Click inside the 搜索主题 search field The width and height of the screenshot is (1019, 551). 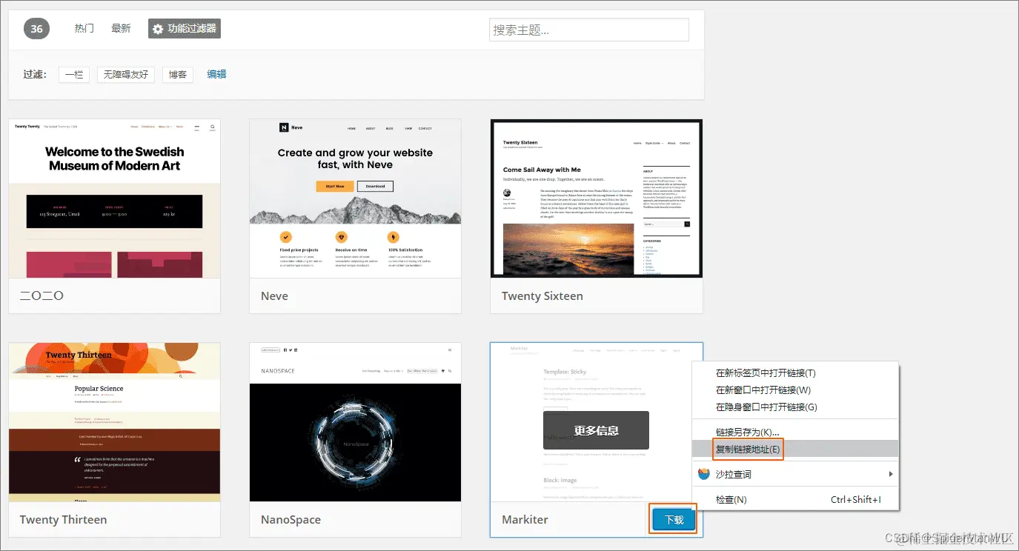(588, 30)
